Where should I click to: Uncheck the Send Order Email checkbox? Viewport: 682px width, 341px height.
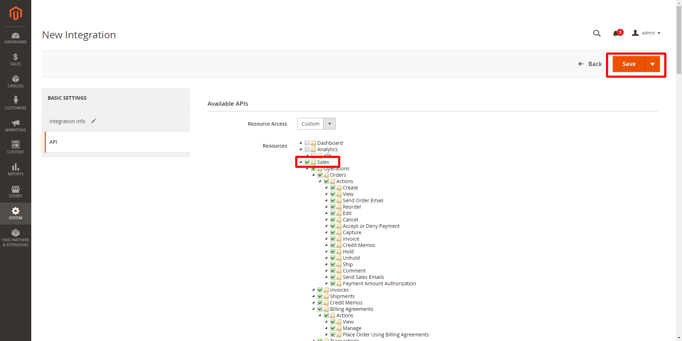(333, 200)
